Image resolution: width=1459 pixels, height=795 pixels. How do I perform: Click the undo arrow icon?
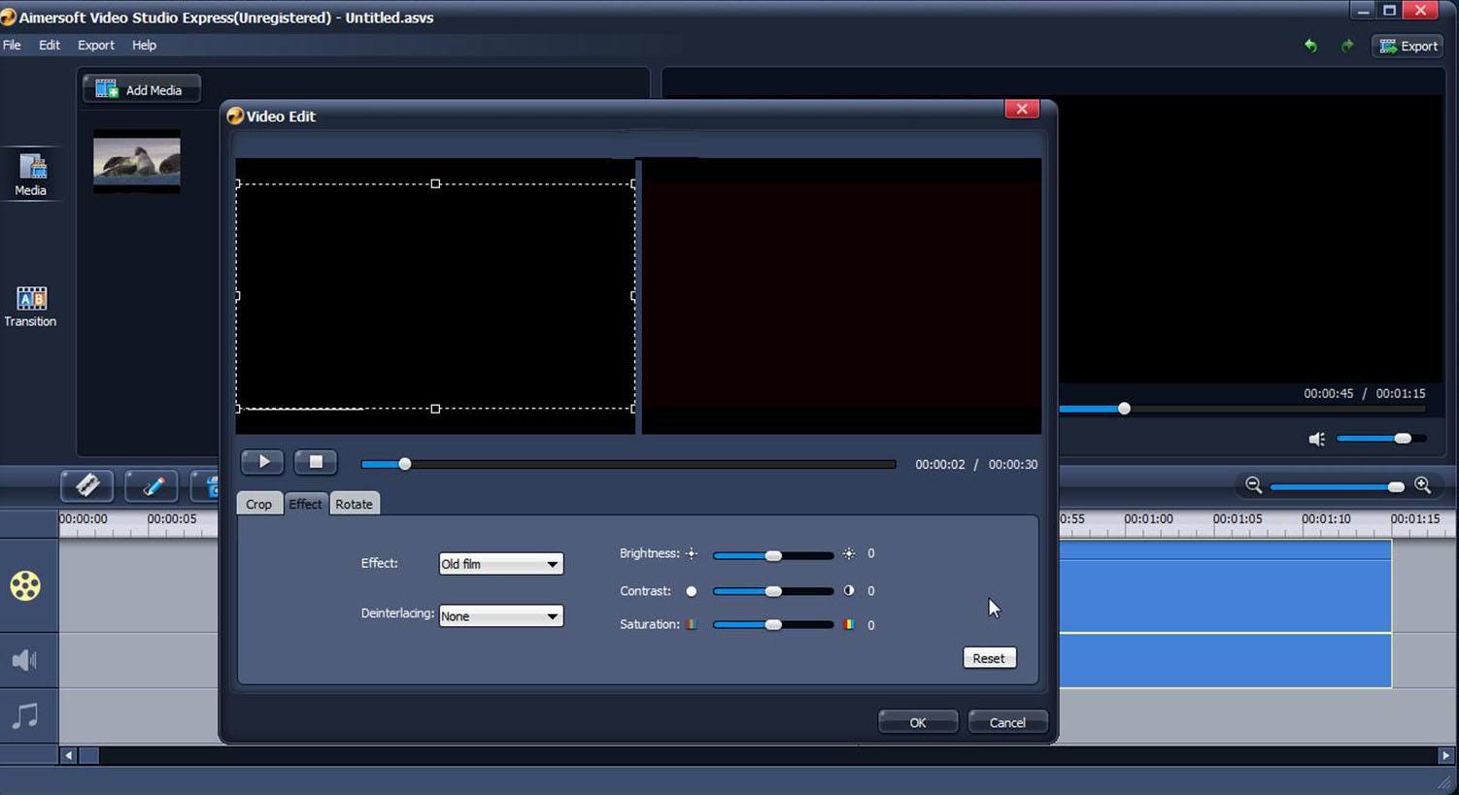click(x=1310, y=46)
